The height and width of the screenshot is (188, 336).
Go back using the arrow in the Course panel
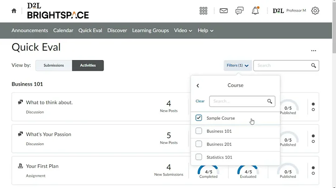click(x=198, y=86)
